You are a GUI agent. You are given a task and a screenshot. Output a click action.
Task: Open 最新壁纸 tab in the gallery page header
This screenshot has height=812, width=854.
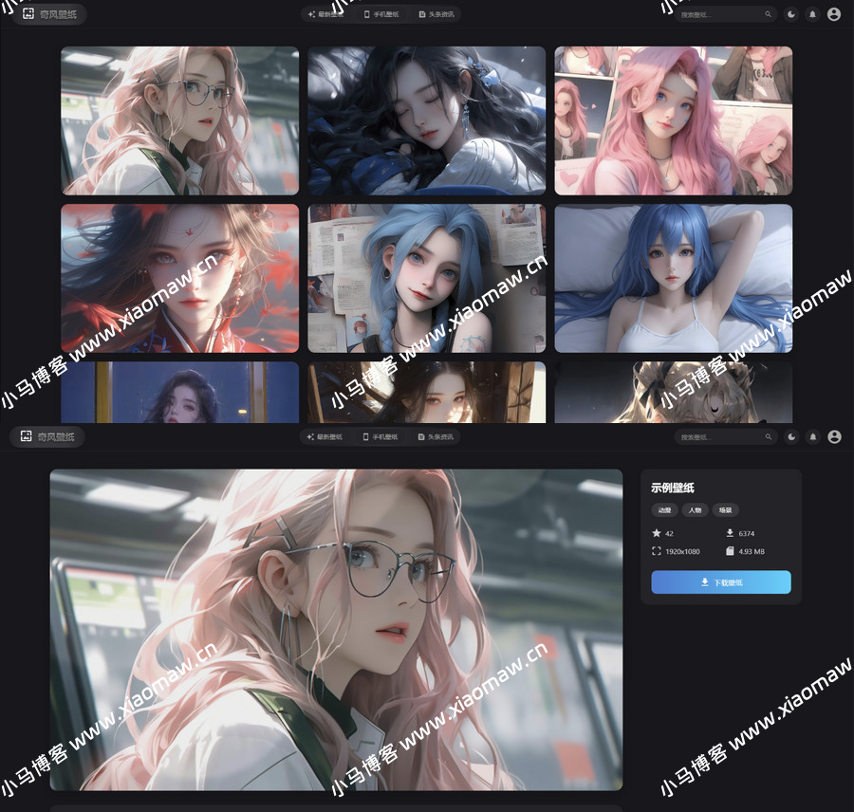pyautogui.click(x=325, y=14)
